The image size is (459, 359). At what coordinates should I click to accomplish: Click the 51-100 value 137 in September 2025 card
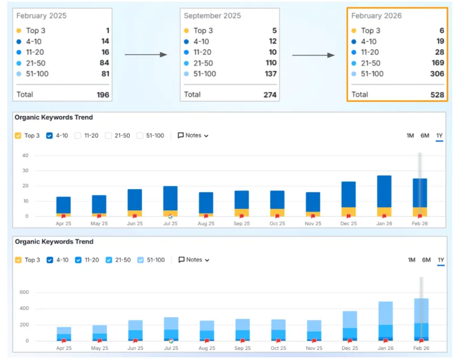click(x=271, y=74)
